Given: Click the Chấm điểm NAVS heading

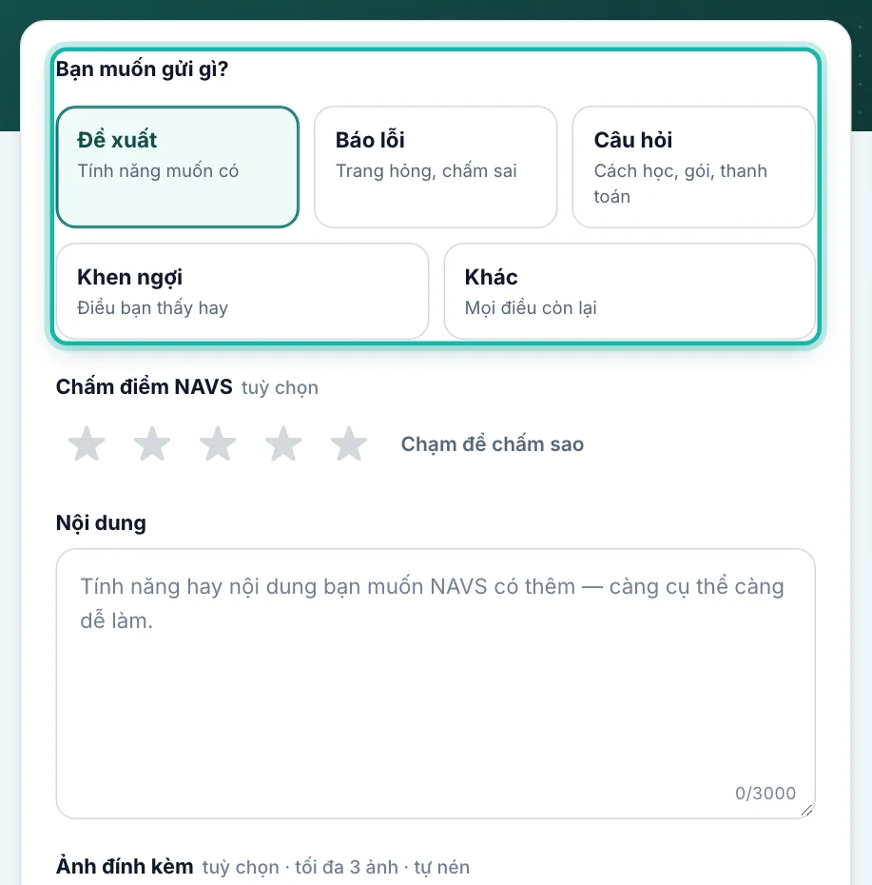Looking at the screenshot, I should tap(144, 386).
